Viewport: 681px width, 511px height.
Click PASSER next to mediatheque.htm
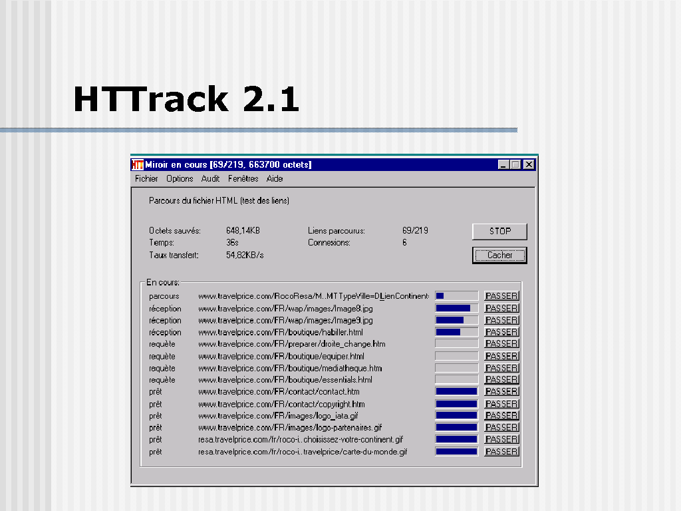tap(501, 368)
